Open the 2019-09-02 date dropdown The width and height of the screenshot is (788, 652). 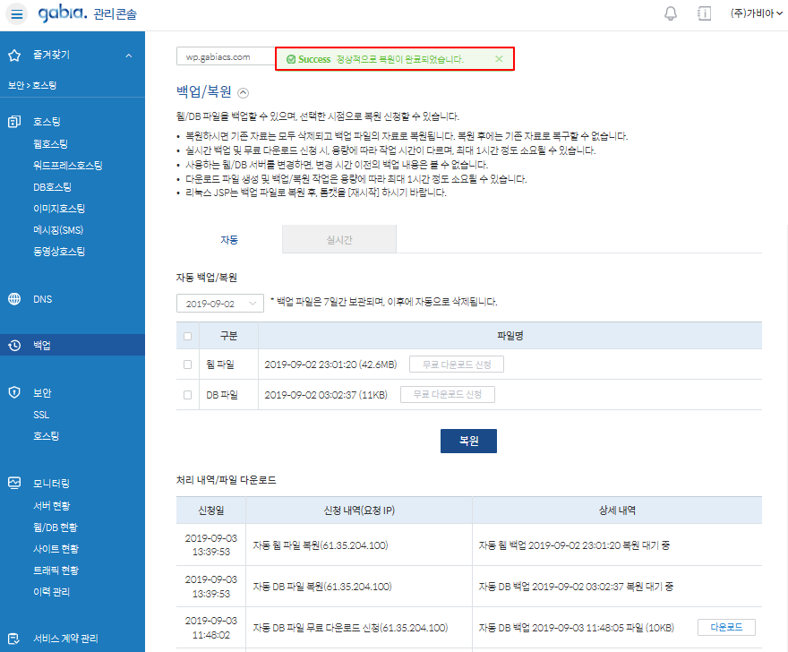click(x=220, y=304)
